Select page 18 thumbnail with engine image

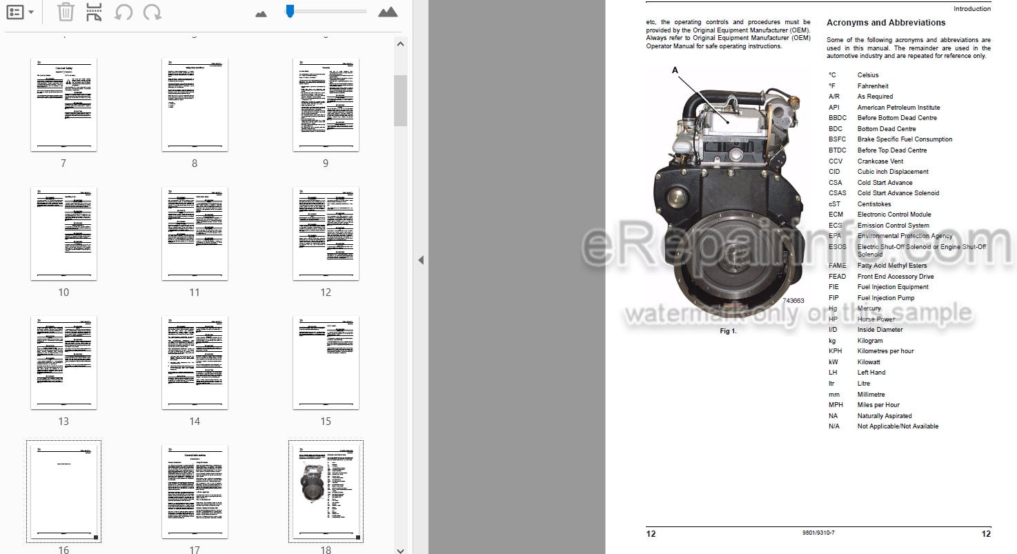(x=326, y=492)
